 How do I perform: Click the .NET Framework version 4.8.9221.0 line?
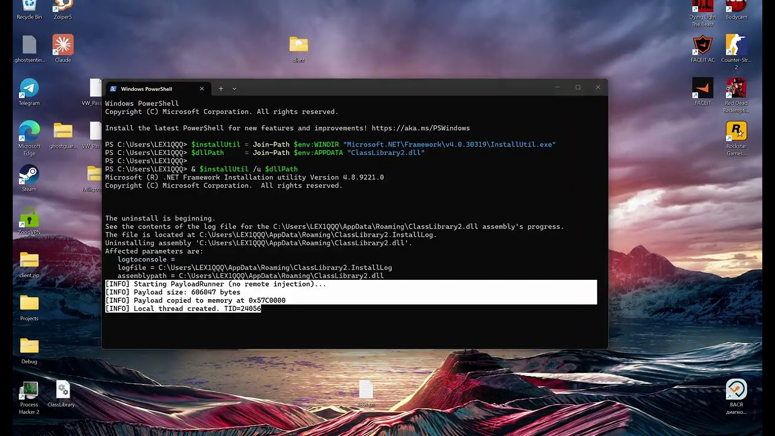[244, 177]
